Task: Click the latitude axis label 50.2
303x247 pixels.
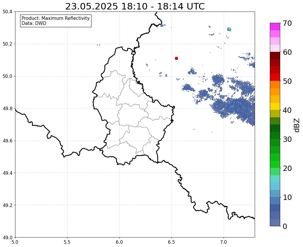Action: (7, 44)
